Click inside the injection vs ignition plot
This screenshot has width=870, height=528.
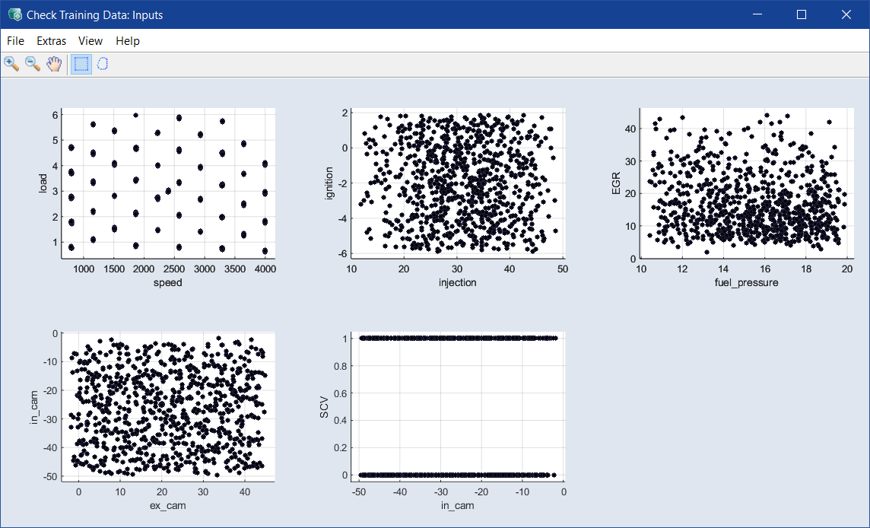pyautogui.click(x=456, y=183)
